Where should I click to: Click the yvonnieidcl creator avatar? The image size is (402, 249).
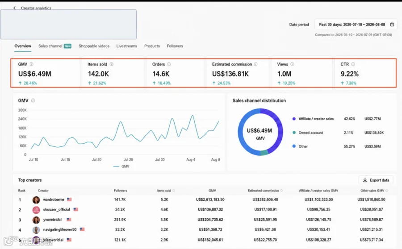36,220
